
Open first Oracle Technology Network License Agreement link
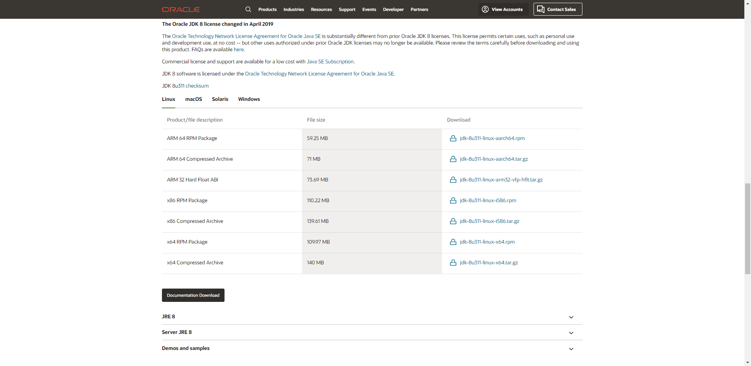click(246, 36)
